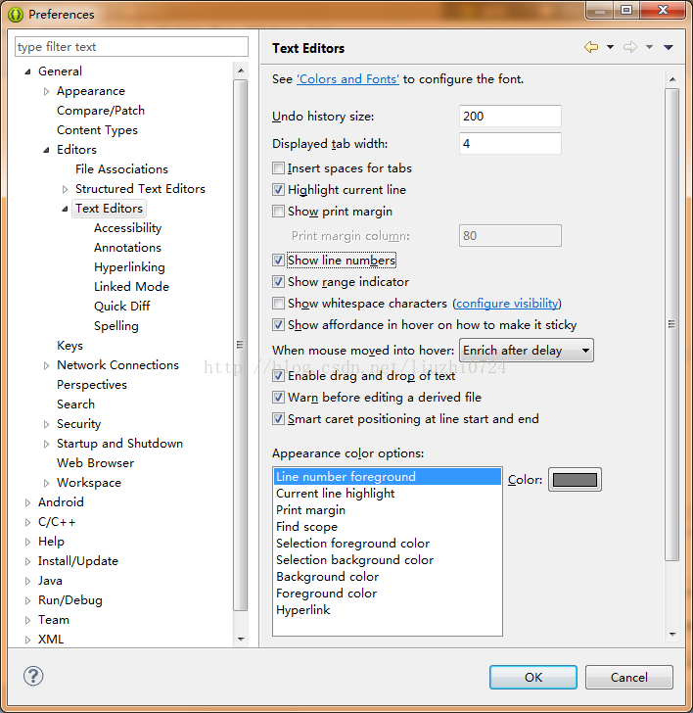Viewport: 693px width, 713px height.
Task: Expand the Network Connections node
Action: point(46,365)
